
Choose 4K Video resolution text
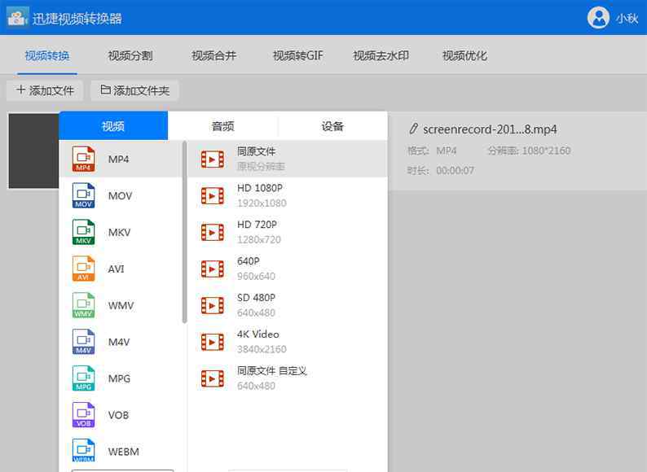pos(258,334)
